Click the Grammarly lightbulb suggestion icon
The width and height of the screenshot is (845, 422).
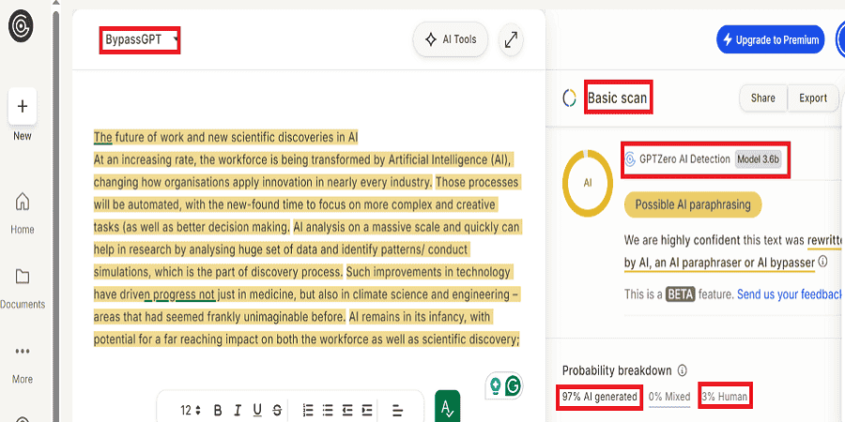click(x=494, y=385)
